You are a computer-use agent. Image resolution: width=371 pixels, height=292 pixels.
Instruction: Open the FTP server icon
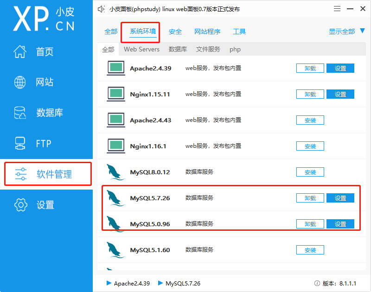point(20,143)
